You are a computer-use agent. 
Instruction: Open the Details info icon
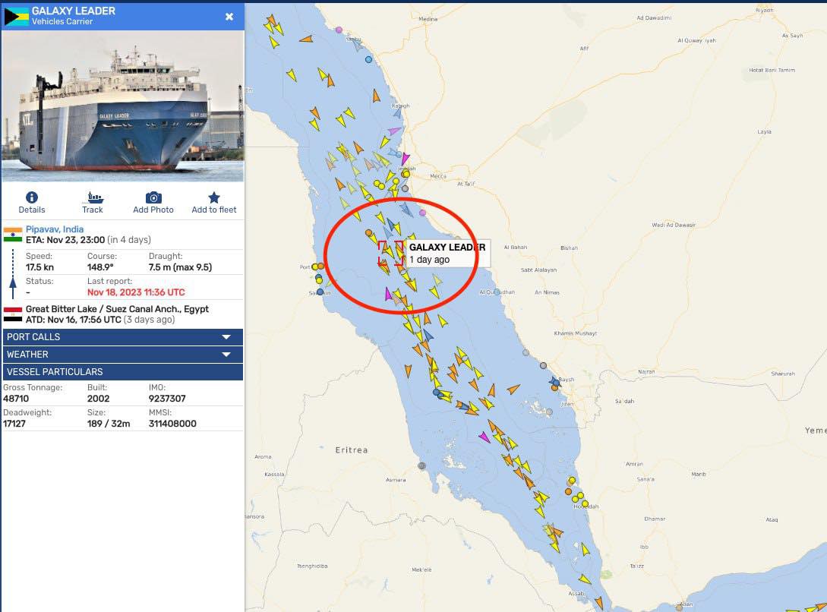[32, 197]
